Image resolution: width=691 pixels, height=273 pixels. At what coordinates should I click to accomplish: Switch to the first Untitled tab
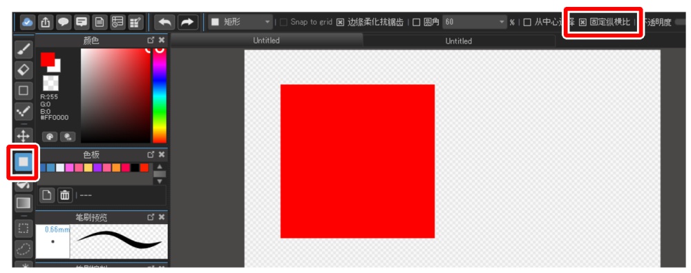[x=266, y=41]
